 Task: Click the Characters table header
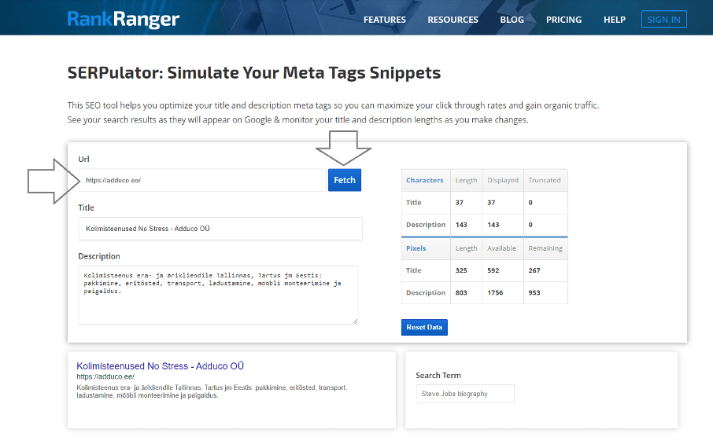[425, 180]
